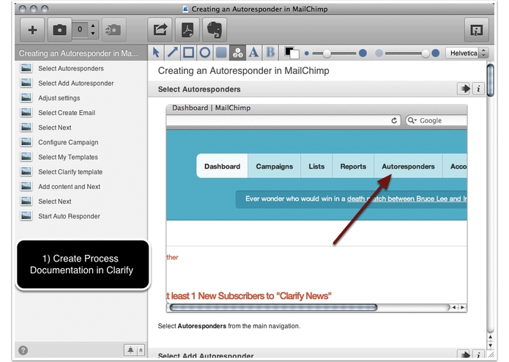The width and height of the screenshot is (509, 362).
Task: Click the help question mark icon
Action: coord(23,350)
